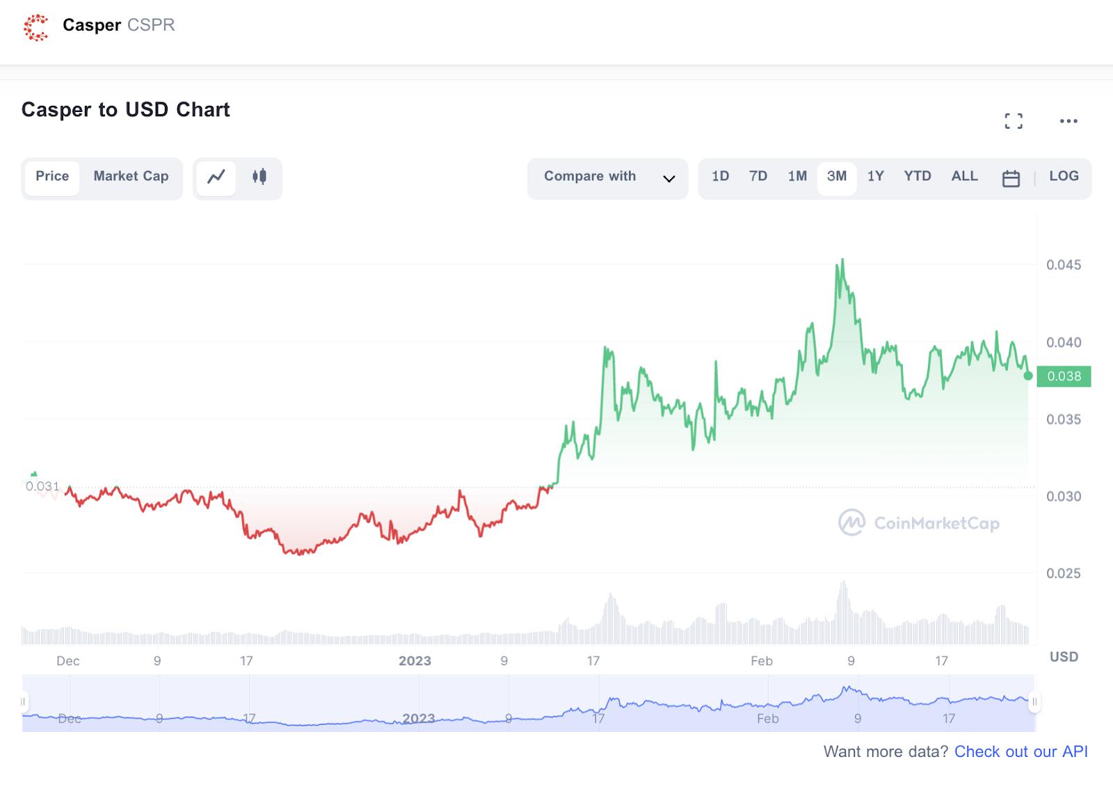Select the 1D time range

pyautogui.click(x=720, y=176)
